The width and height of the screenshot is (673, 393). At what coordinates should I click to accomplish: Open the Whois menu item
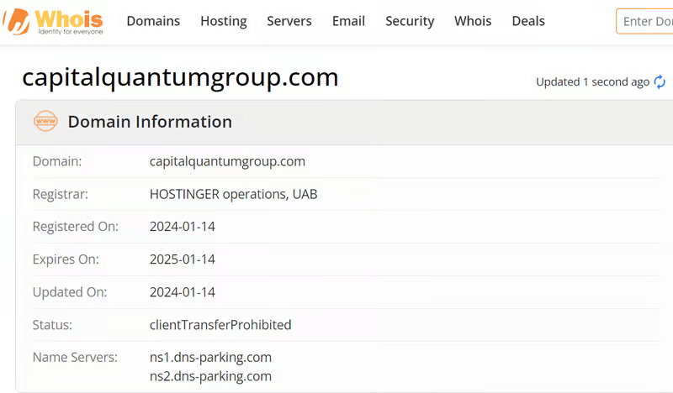473,21
